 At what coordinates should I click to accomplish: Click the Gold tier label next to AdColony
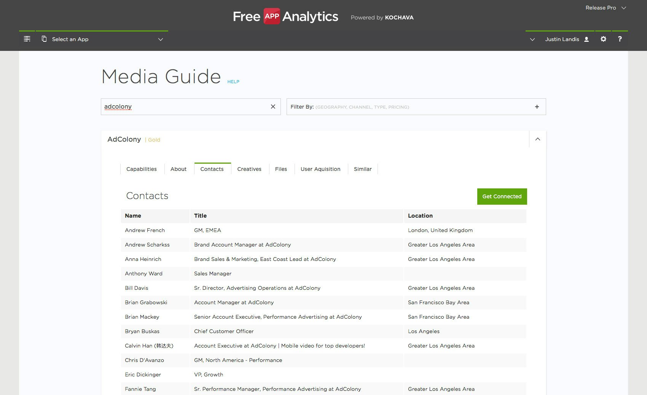pyautogui.click(x=154, y=140)
